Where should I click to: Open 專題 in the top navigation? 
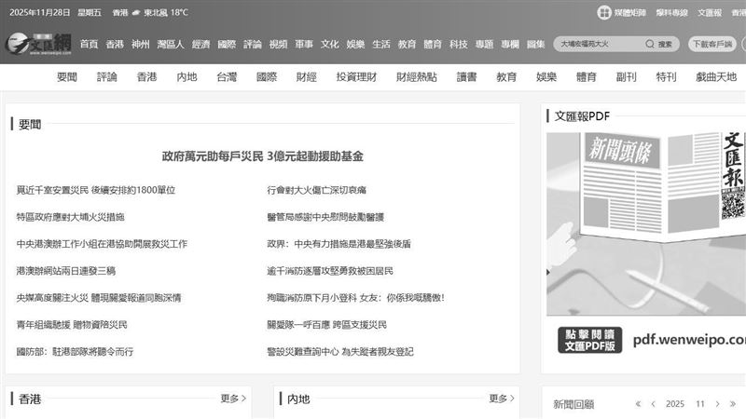pos(484,44)
